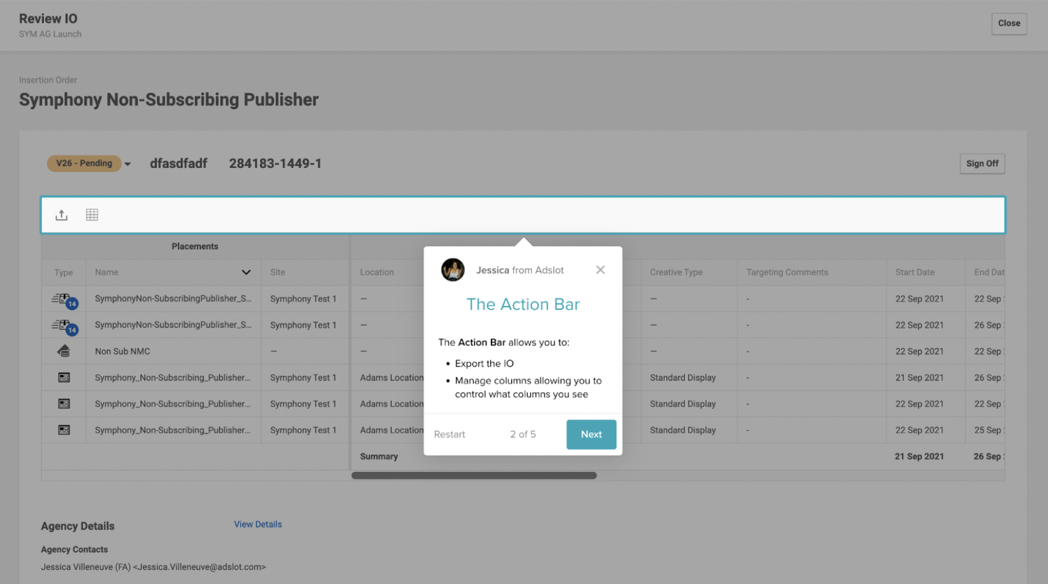Click the 2 of 5 step indicator

pyautogui.click(x=523, y=435)
